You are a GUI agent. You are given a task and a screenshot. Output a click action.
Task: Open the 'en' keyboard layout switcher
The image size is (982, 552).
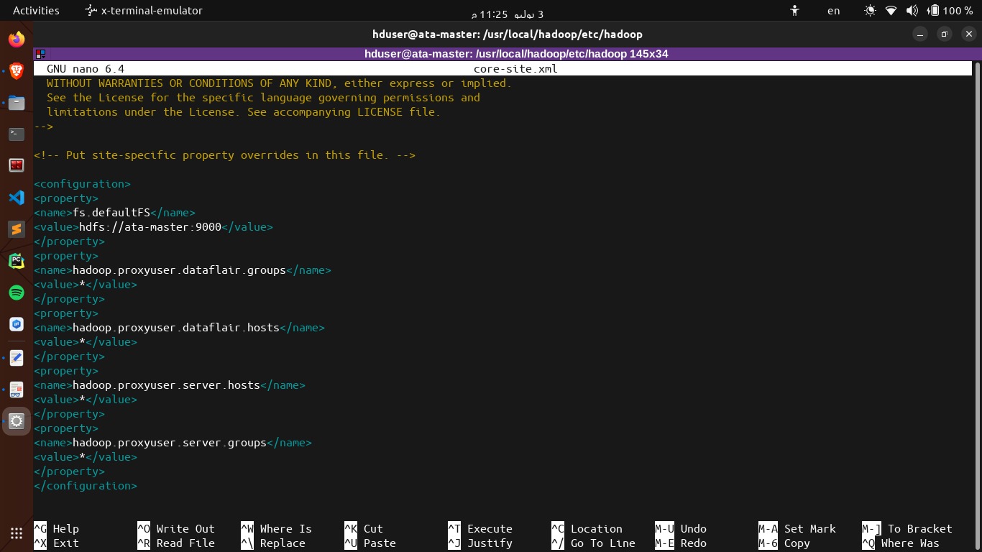[x=833, y=11]
